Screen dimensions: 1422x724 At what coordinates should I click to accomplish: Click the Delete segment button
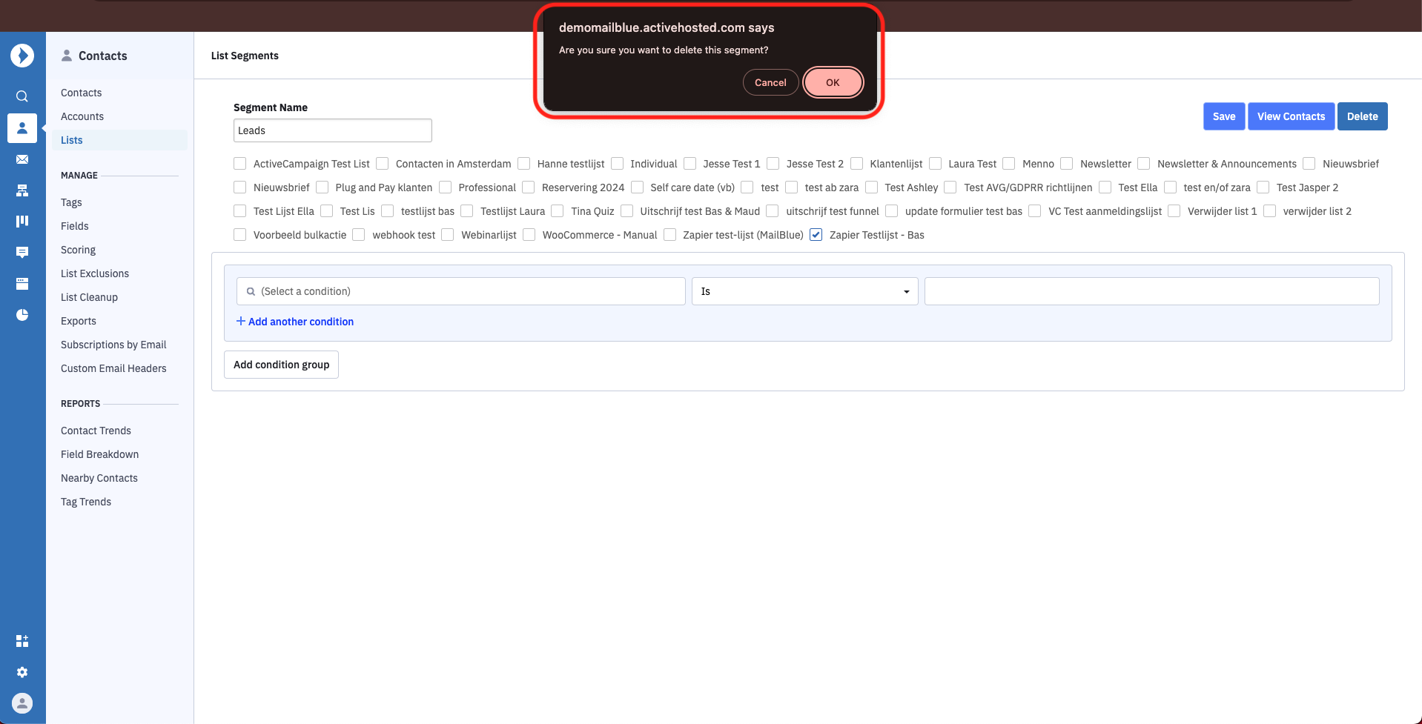tap(1362, 116)
